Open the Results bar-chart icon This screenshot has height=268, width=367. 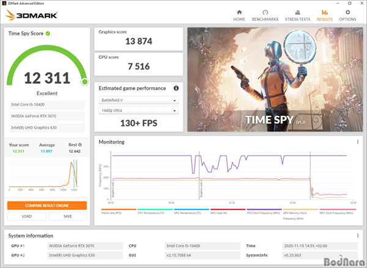coord(324,12)
